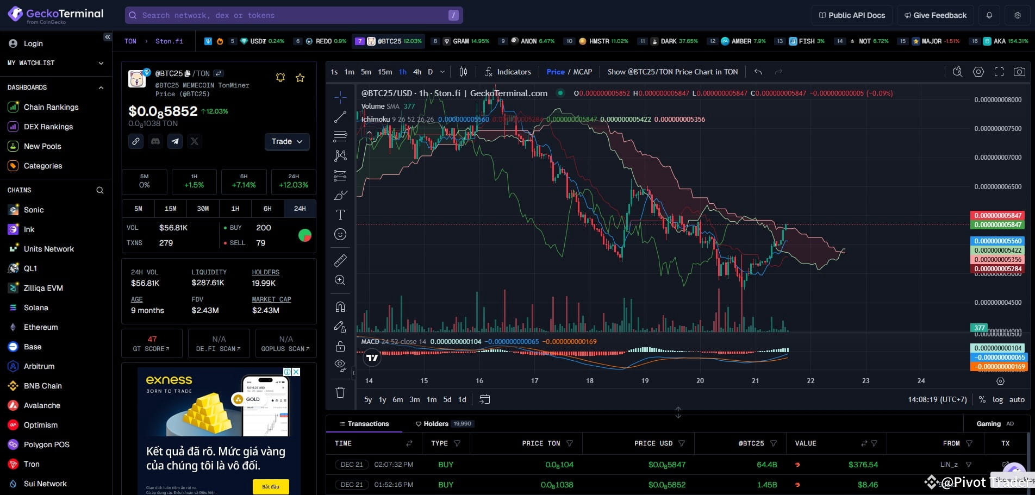Screen dimensions: 1035x495
Task: Click the price alert bell icon
Action: pyautogui.click(x=280, y=78)
